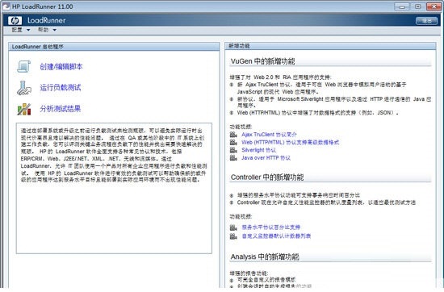Click the 增强的报告功能 line under Analysis
The image size is (444, 292).
point(249,273)
